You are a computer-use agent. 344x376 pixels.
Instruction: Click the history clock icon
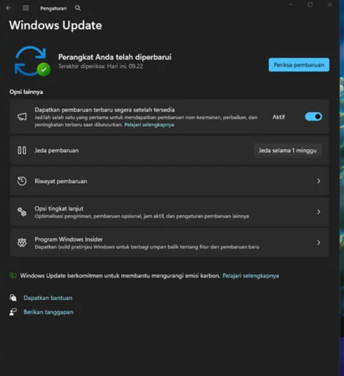pyautogui.click(x=22, y=181)
